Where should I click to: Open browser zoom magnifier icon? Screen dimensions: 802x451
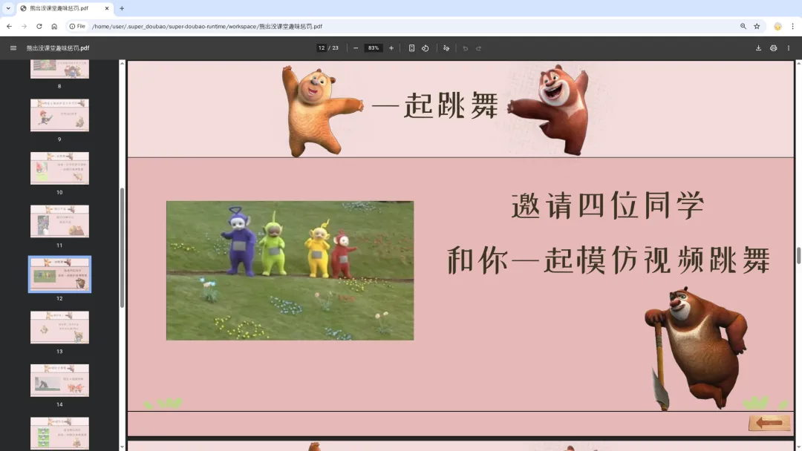click(743, 26)
